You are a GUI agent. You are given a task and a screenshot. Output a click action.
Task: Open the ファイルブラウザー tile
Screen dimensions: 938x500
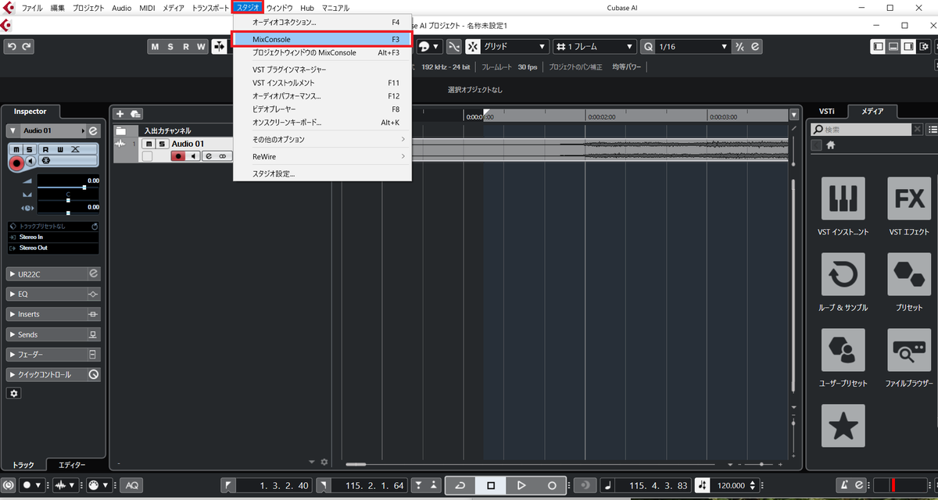(909, 350)
